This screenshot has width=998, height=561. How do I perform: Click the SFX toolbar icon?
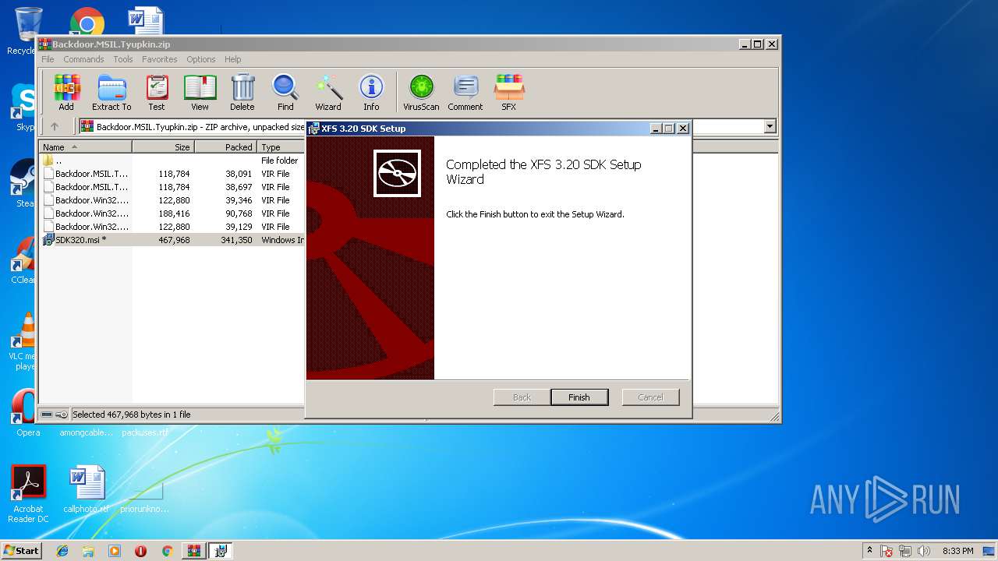(508, 93)
